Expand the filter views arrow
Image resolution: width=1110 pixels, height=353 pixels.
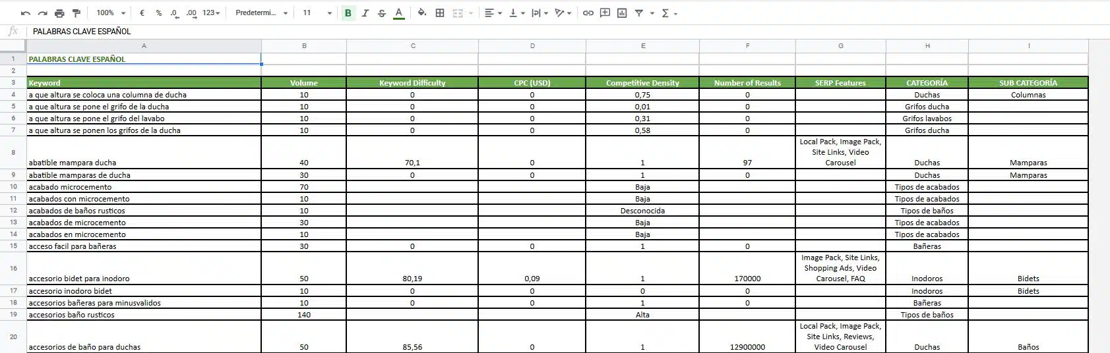pyautogui.click(x=652, y=13)
